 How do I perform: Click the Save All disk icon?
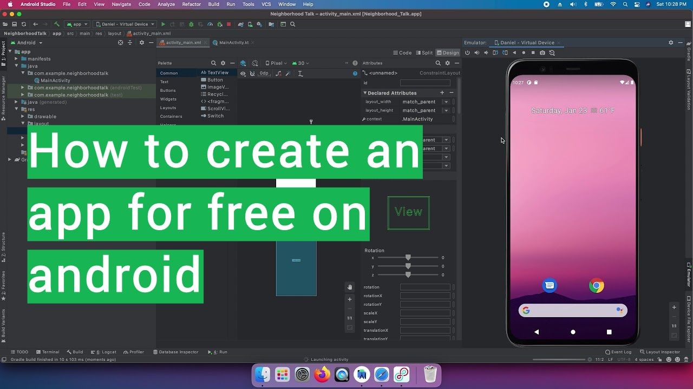pos(15,24)
